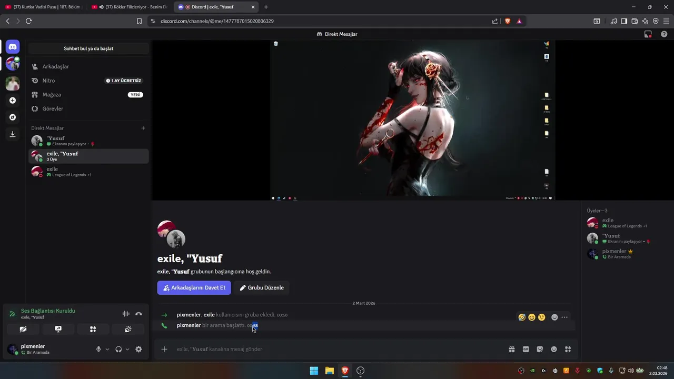Open add reaction smiley on message

tap(554, 317)
